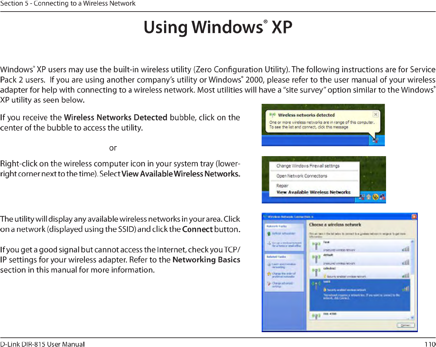This screenshot has height=347, width=436.
Task: Click the Related Tasks panel header
Action: pos(284,257)
